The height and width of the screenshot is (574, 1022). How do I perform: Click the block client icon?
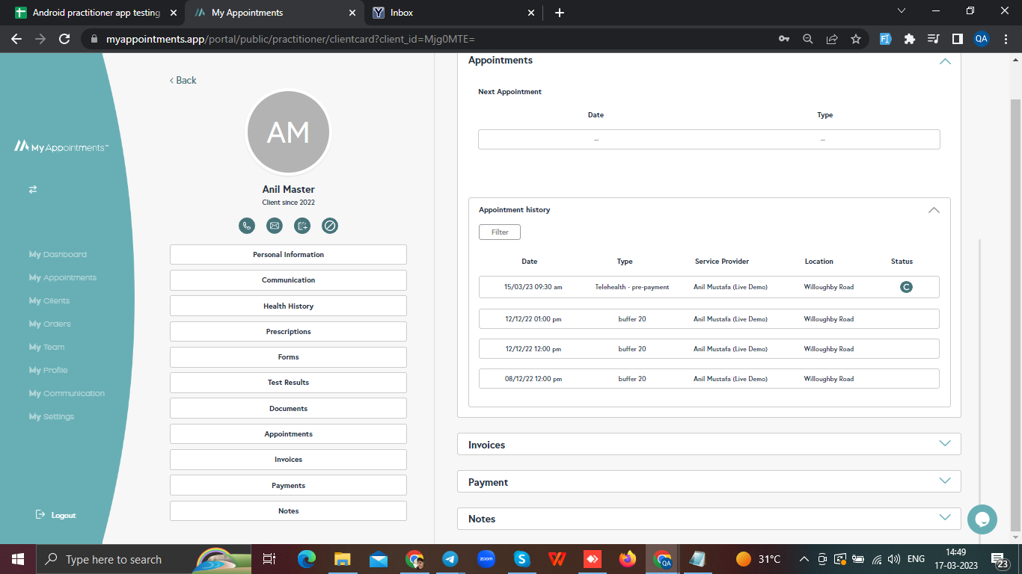tap(330, 226)
